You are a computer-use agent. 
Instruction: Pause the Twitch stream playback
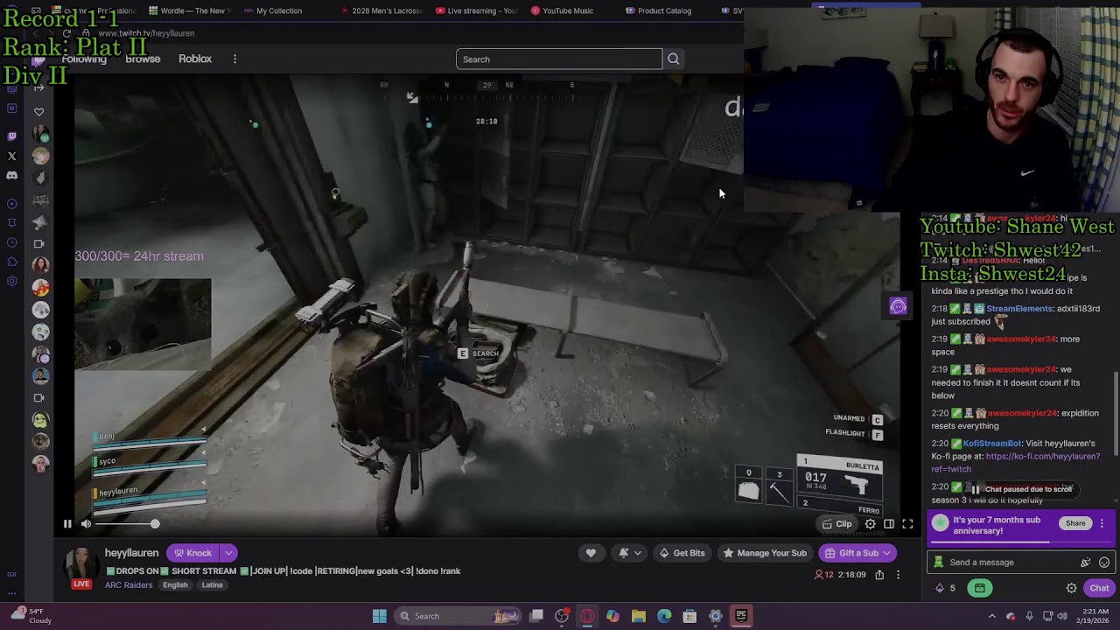(x=67, y=524)
